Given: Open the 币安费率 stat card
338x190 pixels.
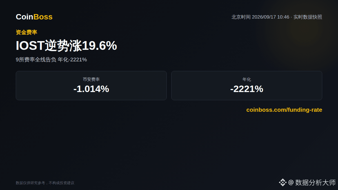Looking at the screenshot, I should [x=91, y=86].
